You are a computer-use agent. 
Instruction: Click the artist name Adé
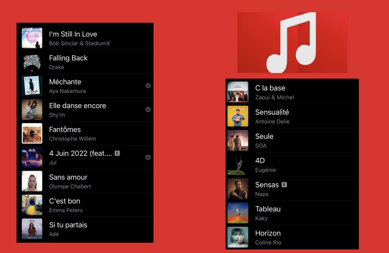[54, 234]
